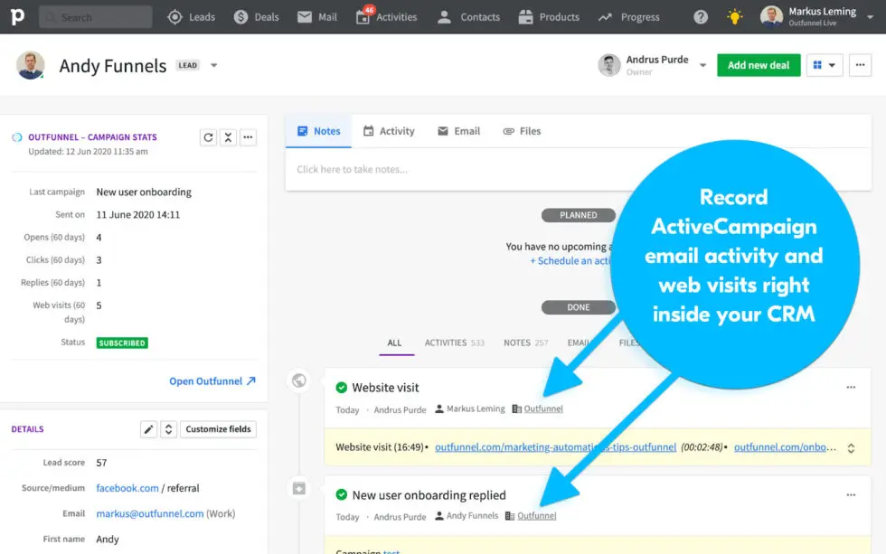Screen dimensions: 886x554
Task: Open Outfunnel panel more options
Action: click(248, 137)
